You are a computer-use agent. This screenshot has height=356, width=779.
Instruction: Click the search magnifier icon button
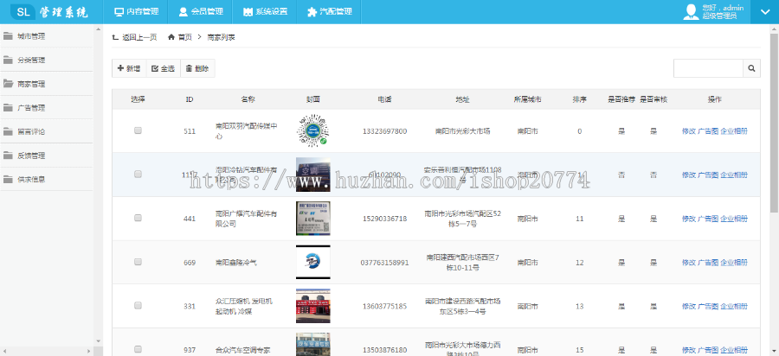pos(752,68)
